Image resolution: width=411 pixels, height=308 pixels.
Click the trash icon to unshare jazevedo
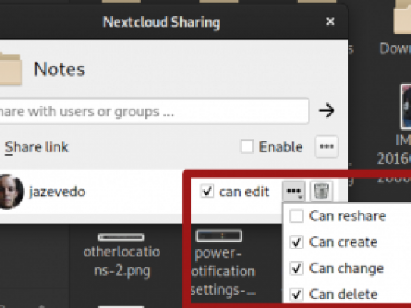coord(321,191)
